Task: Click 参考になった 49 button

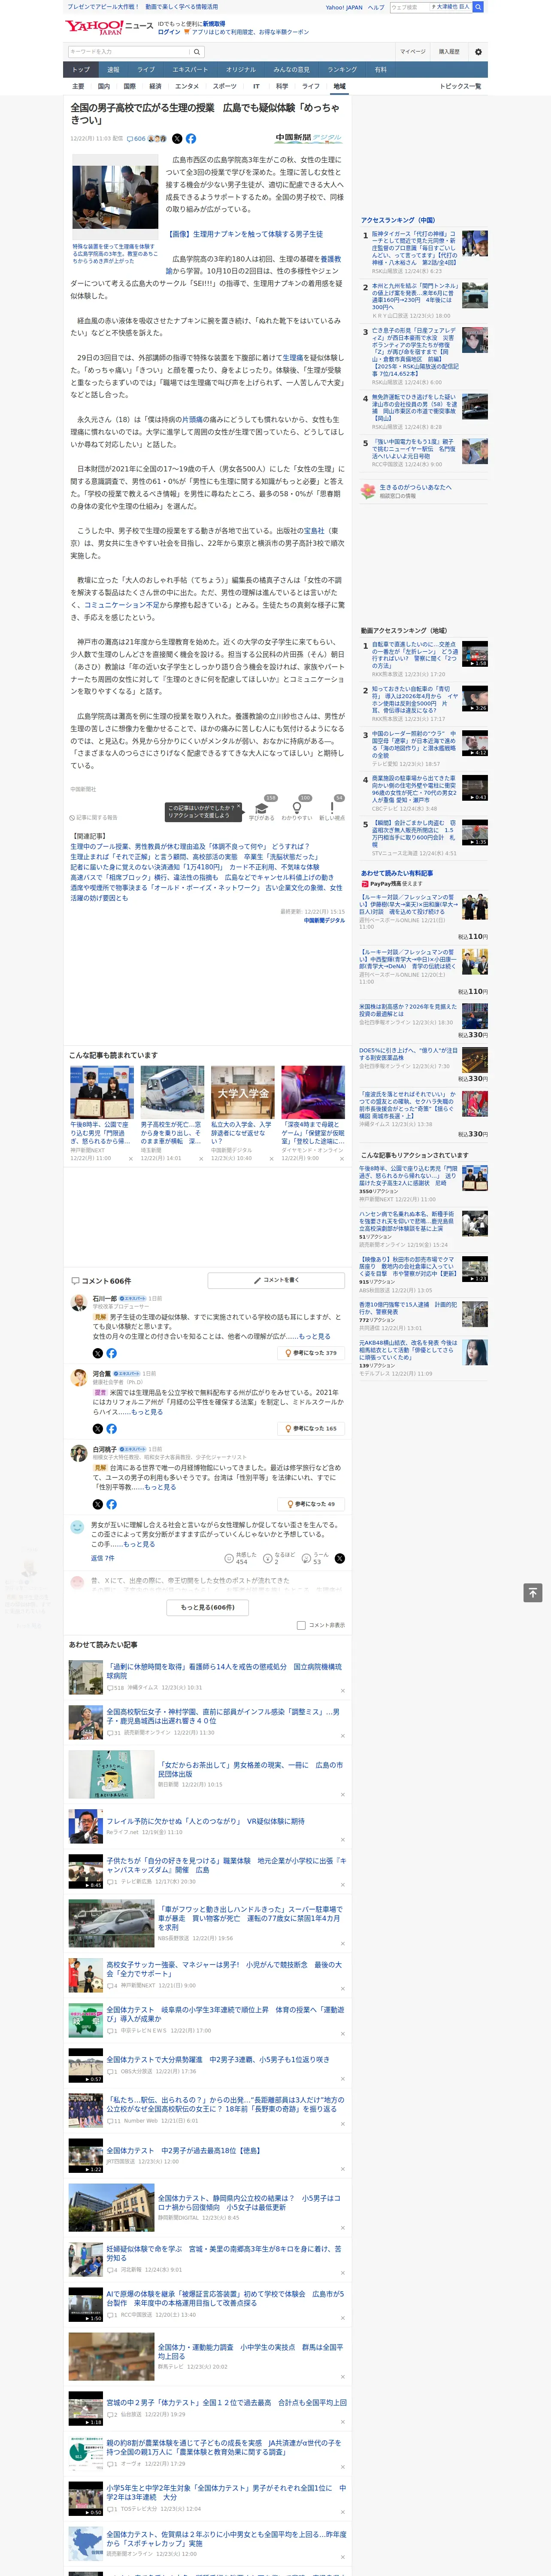Action: point(312,1504)
